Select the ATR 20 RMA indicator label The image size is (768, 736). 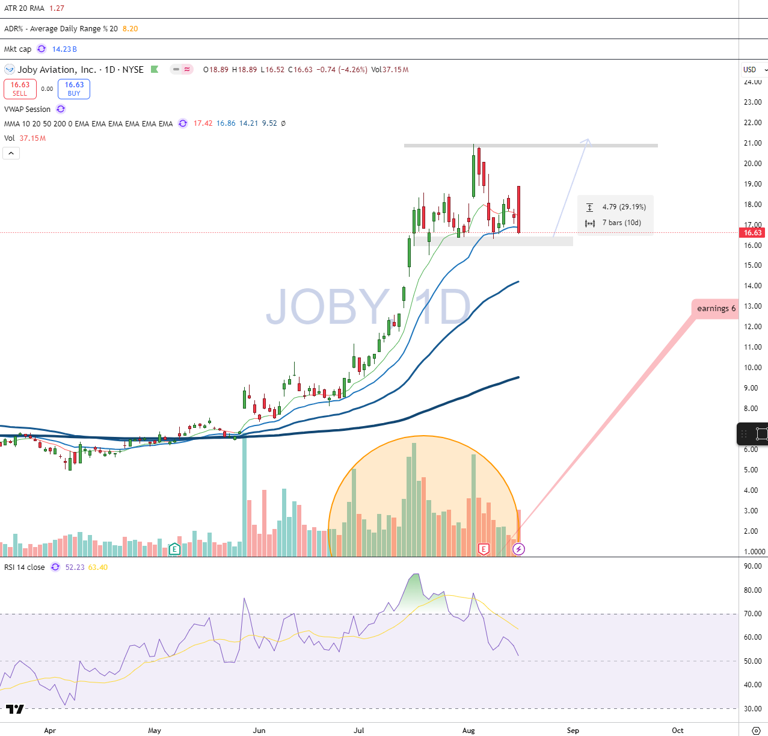(x=25, y=8)
